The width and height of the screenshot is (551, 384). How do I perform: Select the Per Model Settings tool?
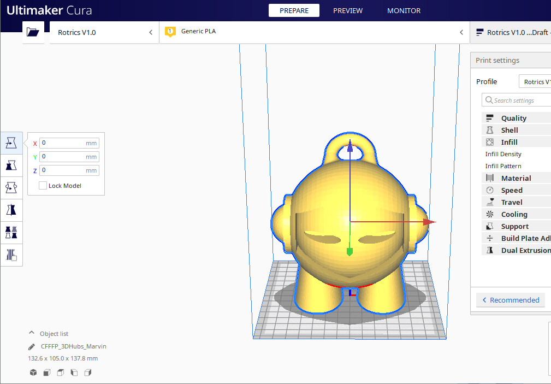click(x=11, y=233)
